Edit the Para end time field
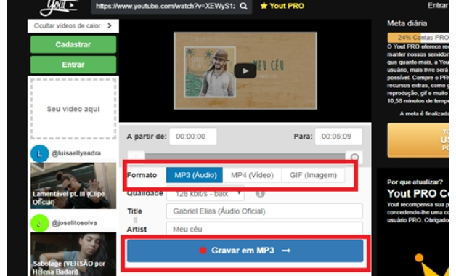 pos(338,137)
